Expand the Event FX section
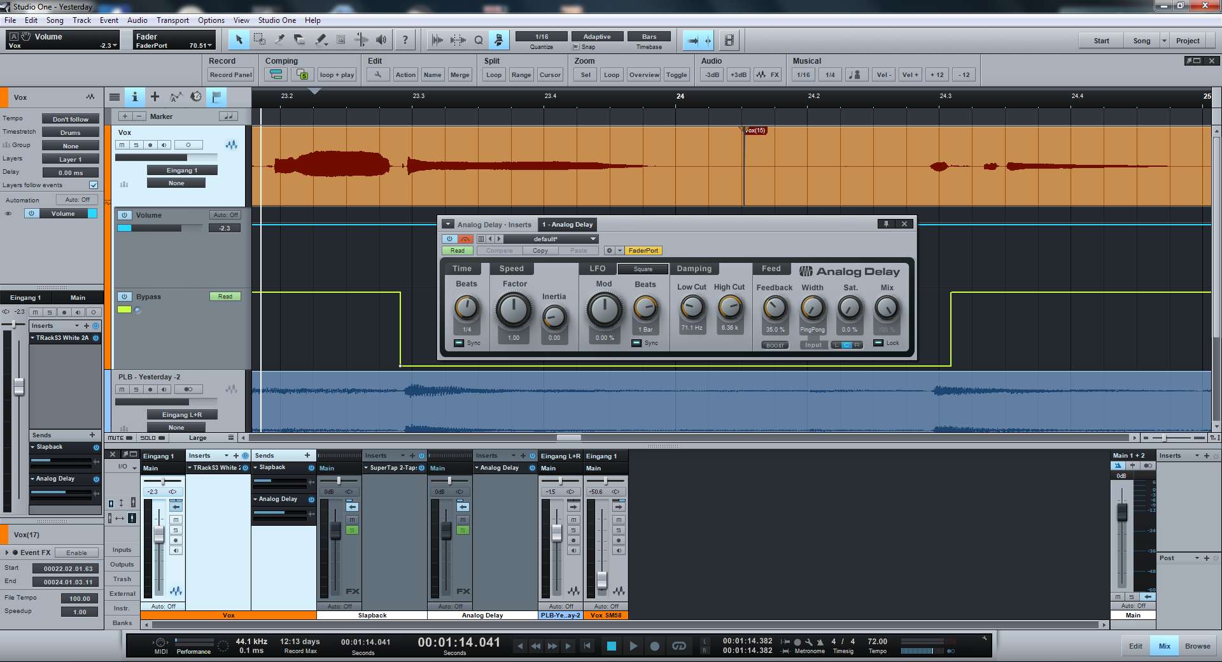The height and width of the screenshot is (662, 1222). [x=7, y=553]
